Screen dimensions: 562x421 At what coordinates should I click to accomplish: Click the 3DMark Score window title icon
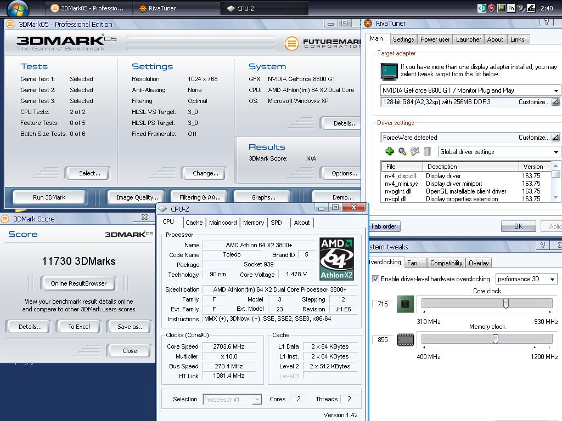(x=4, y=219)
